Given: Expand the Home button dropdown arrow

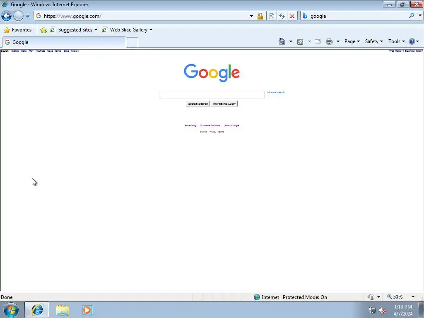Looking at the screenshot, I should click(x=291, y=41).
